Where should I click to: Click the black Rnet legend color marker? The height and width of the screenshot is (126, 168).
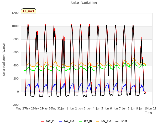pyautogui.click(x=117, y=121)
